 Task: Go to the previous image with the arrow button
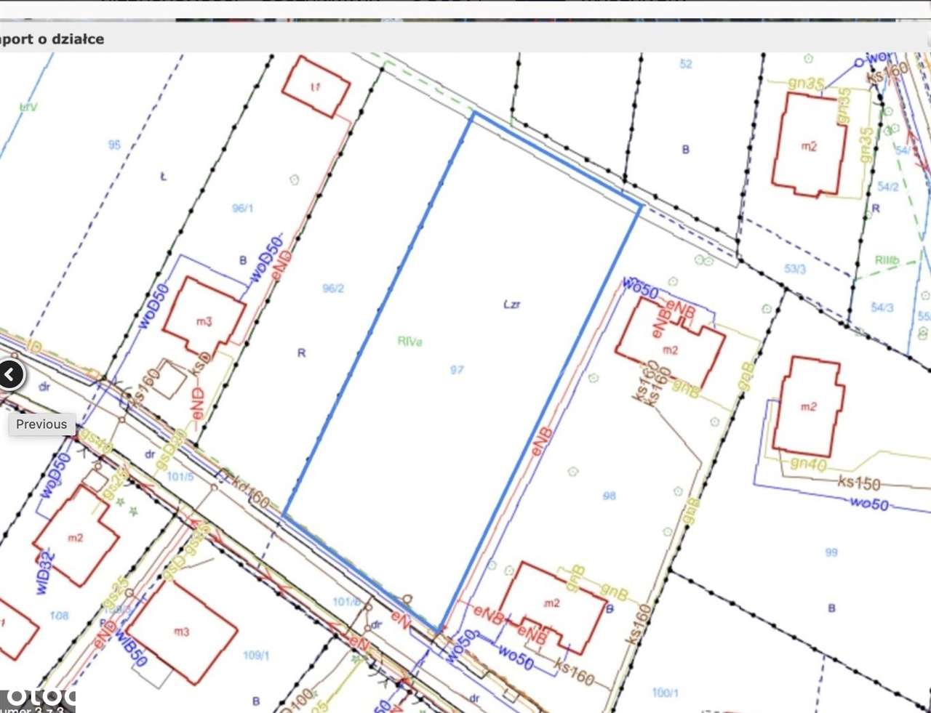click(10, 375)
